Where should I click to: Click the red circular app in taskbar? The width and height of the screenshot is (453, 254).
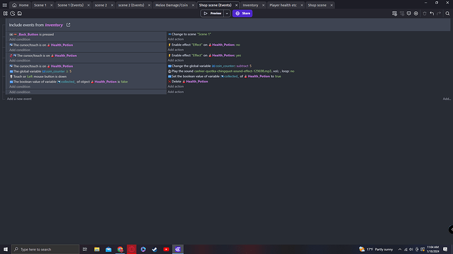(x=132, y=249)
